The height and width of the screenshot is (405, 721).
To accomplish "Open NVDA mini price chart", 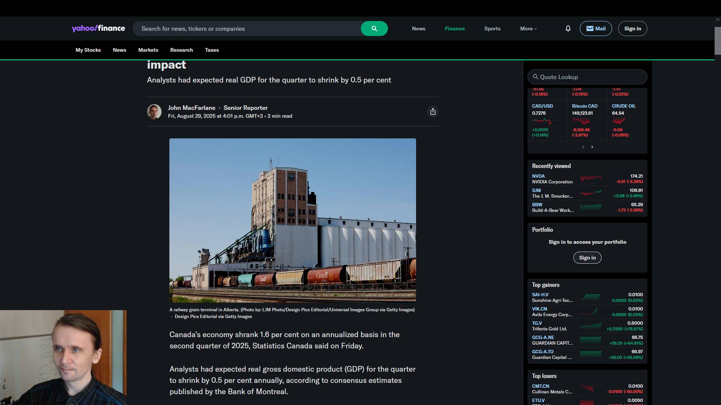I will tap(591, 178).
